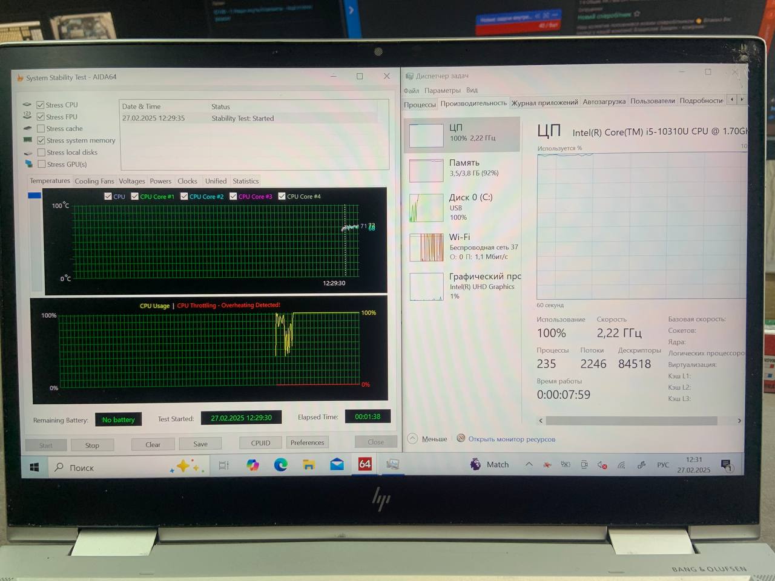This screenshot has width=775, height=581.
Task: Select the Графический процессор item
Action: (x=462, y=286)
